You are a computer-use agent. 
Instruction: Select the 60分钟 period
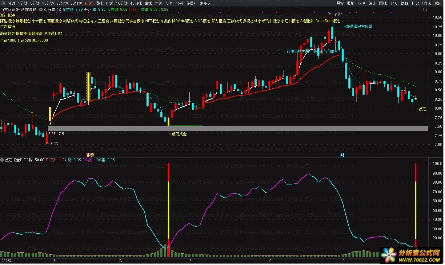(x=76, y=3)
